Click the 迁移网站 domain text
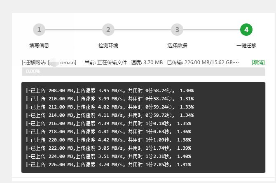 [49, 63]
